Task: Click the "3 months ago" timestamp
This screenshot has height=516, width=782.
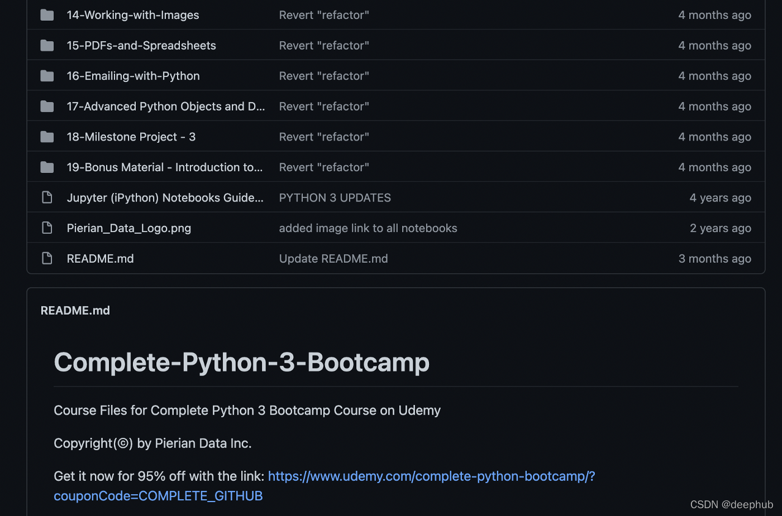Action: [715, 258]
